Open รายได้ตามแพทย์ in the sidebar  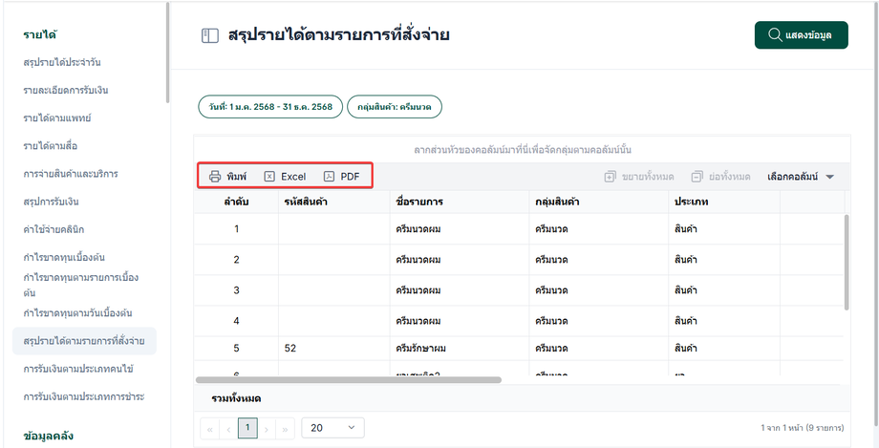(x=57, y=118)
